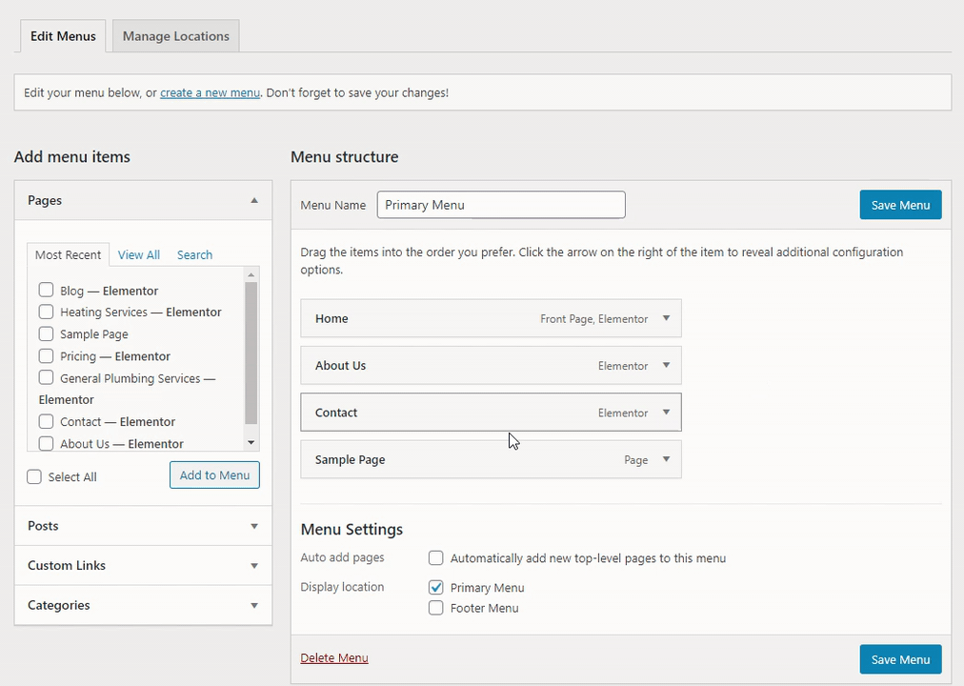Click the pages list scrollbar thumb

pyautogui.click(x=251, y=353)
